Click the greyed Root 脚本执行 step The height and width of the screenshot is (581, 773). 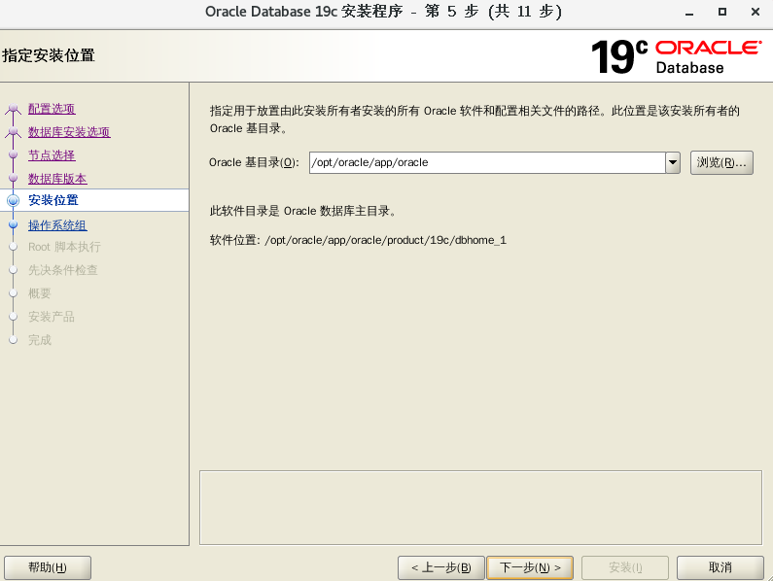point(64,247)
